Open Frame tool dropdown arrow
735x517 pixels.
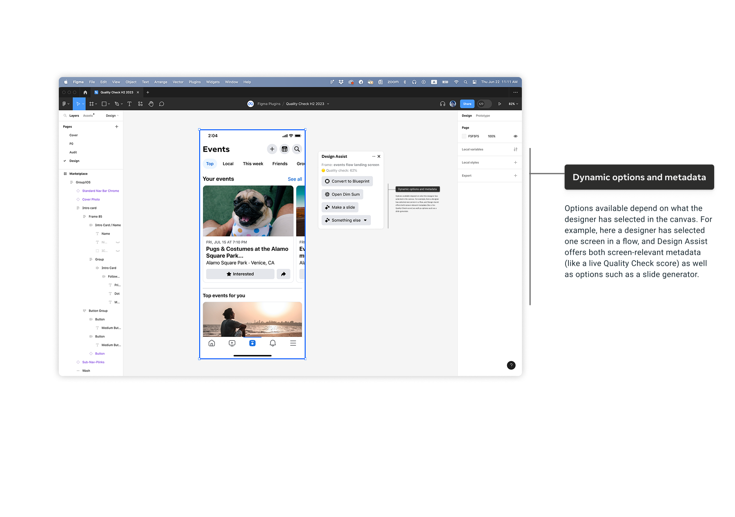click(96, 104)
